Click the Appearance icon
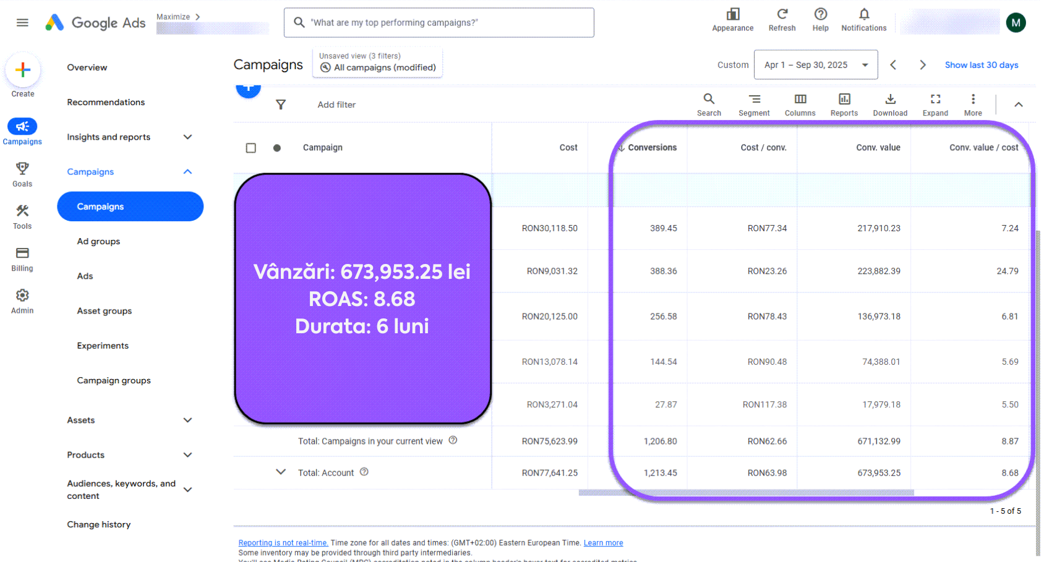 click(733, 14)
